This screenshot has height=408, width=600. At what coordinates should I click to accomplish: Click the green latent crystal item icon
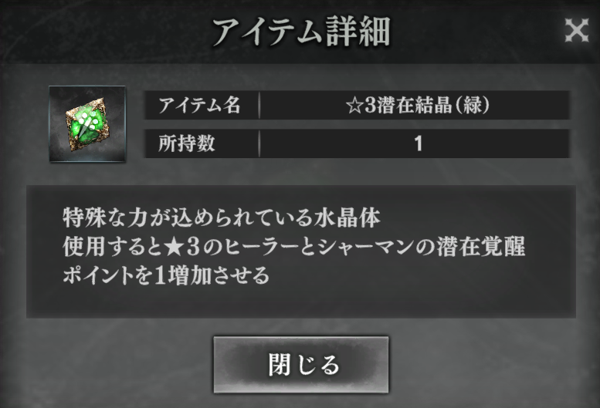coord(87,124)
